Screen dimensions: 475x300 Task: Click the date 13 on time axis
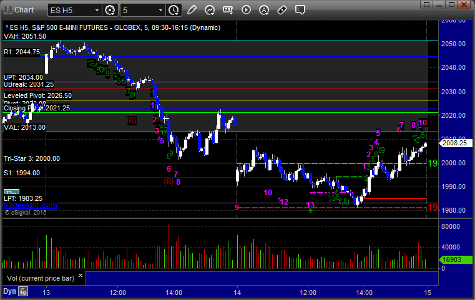pos(46,293)
